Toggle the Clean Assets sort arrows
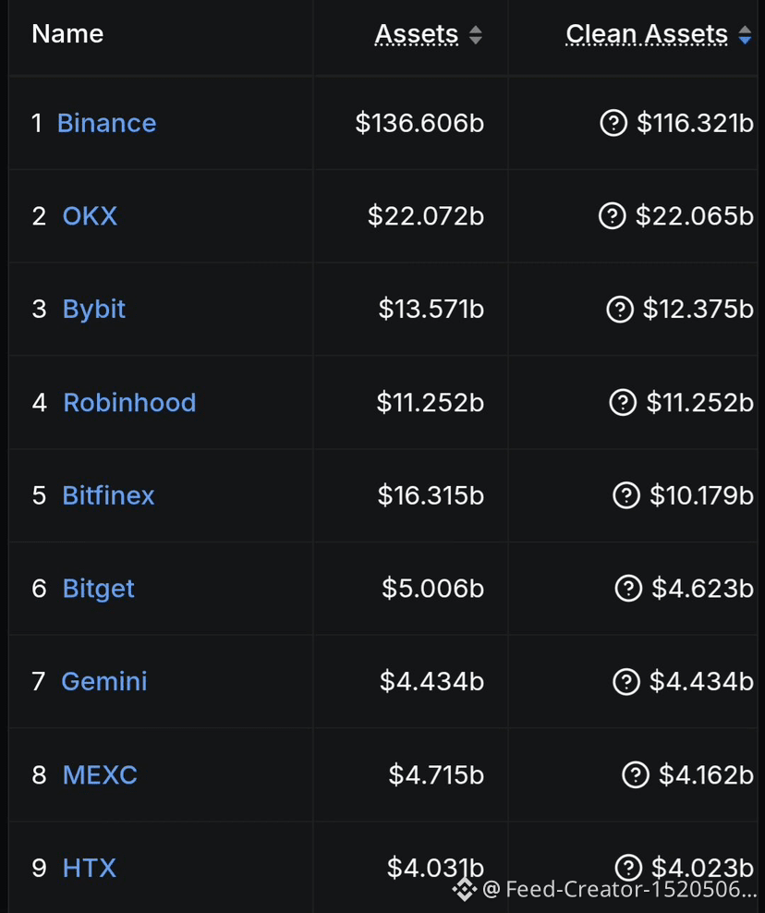 click(x=745, y=35)
